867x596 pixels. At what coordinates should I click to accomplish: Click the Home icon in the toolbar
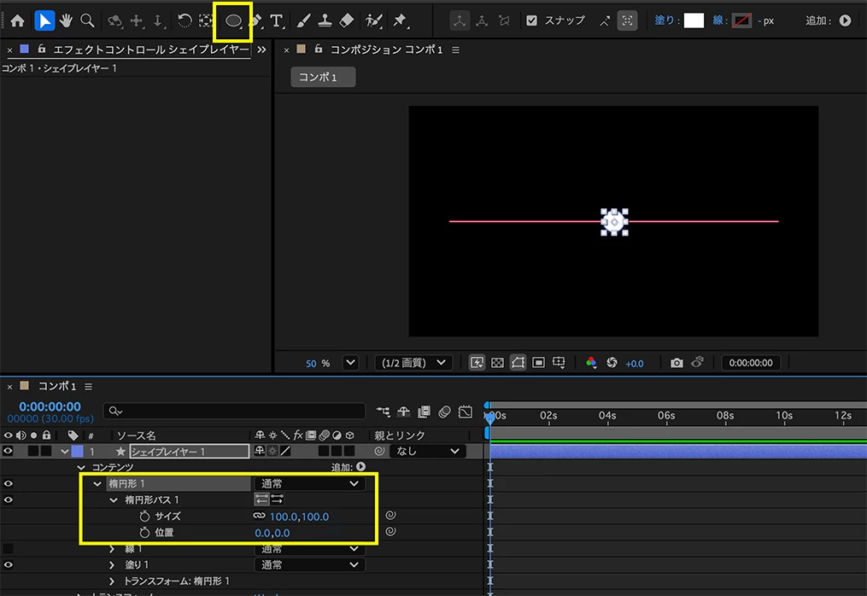pyautogui.click(x=18, y=21)
